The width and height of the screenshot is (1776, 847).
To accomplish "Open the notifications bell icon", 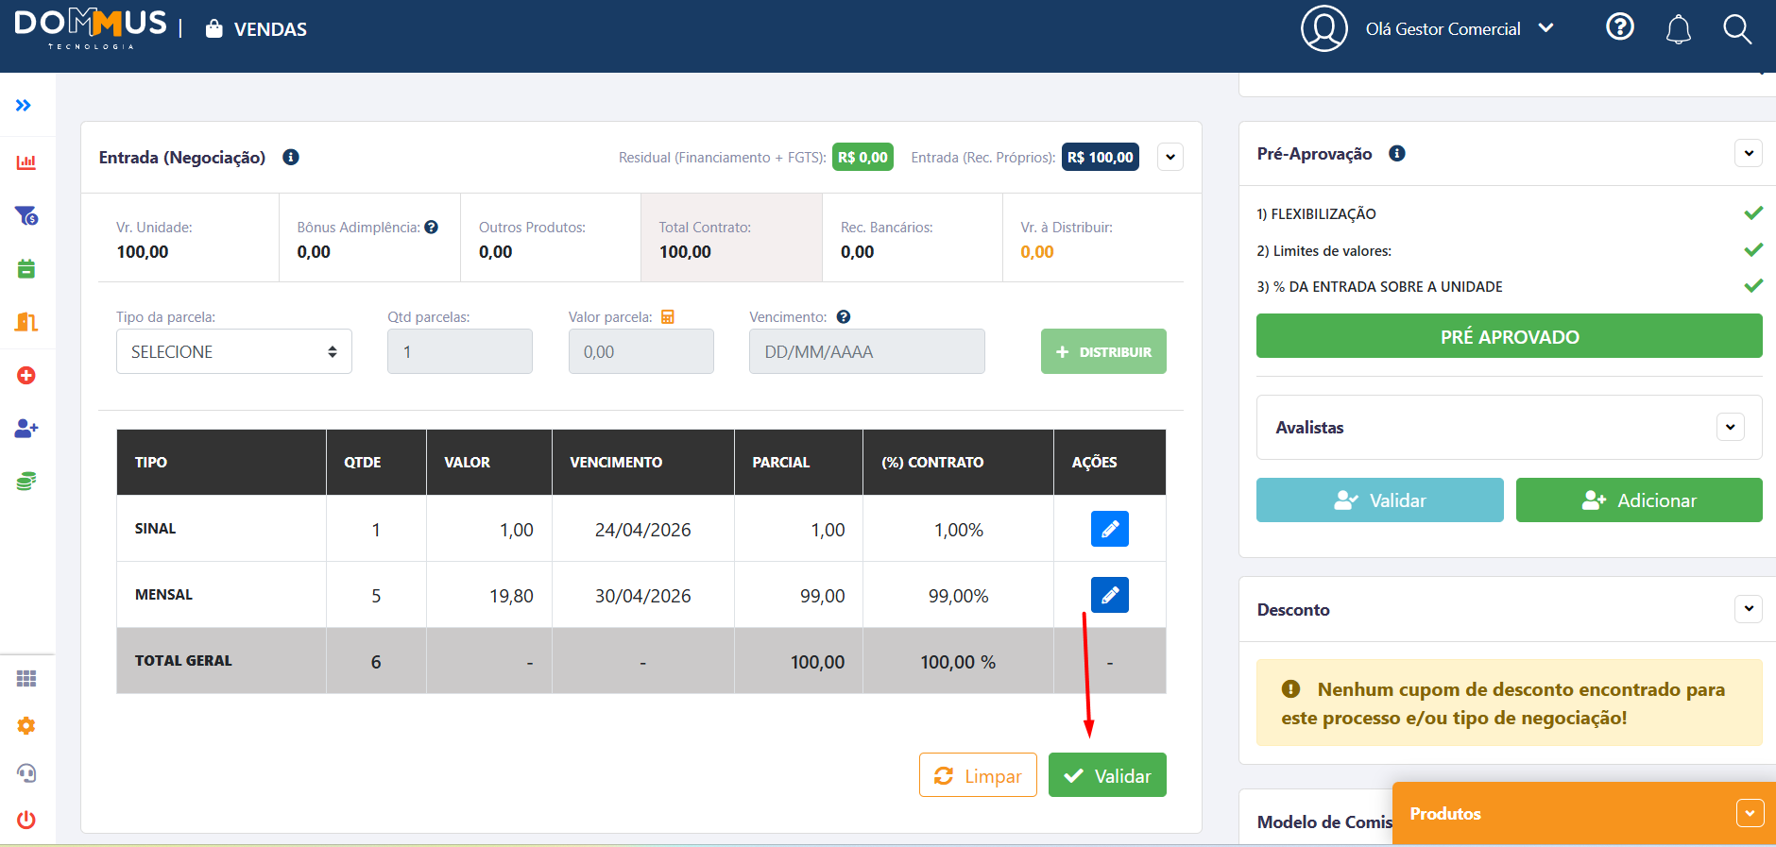I will point(1678,29).
